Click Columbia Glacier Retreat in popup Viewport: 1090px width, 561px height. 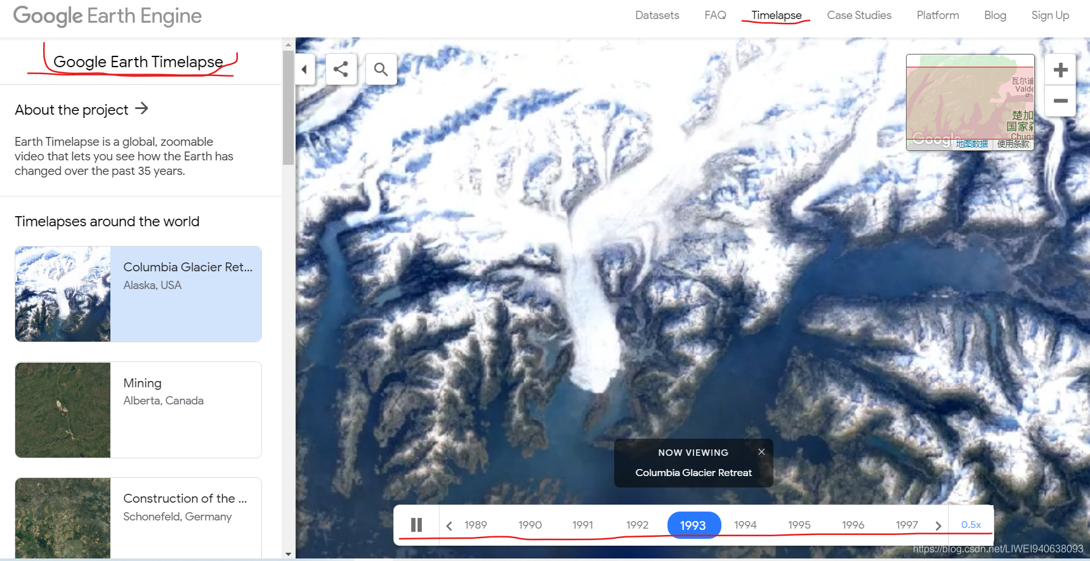tap(693, 472)
